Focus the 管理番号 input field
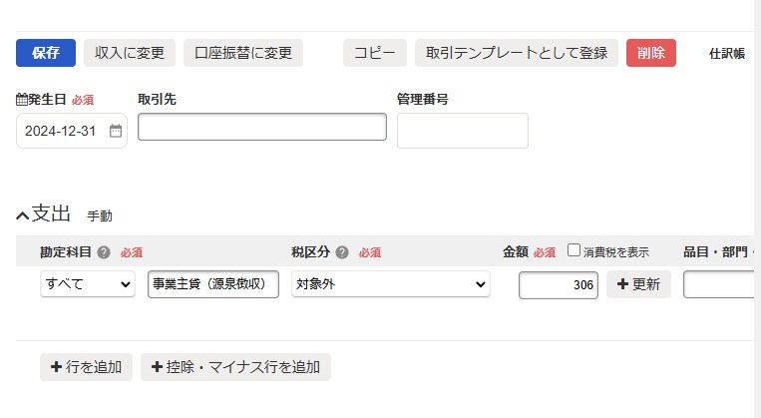Image resolution: width=761 pixels, height=418 pixels. 463,131
